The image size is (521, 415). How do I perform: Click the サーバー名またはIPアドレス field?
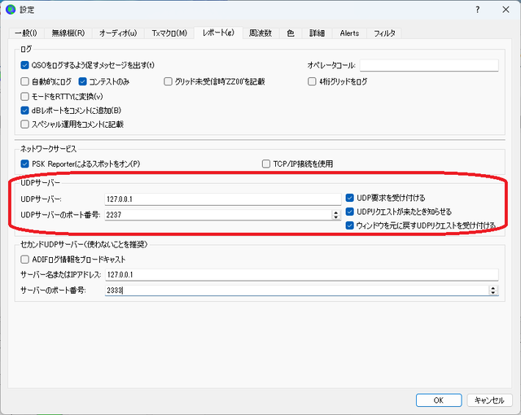point(302,274)
